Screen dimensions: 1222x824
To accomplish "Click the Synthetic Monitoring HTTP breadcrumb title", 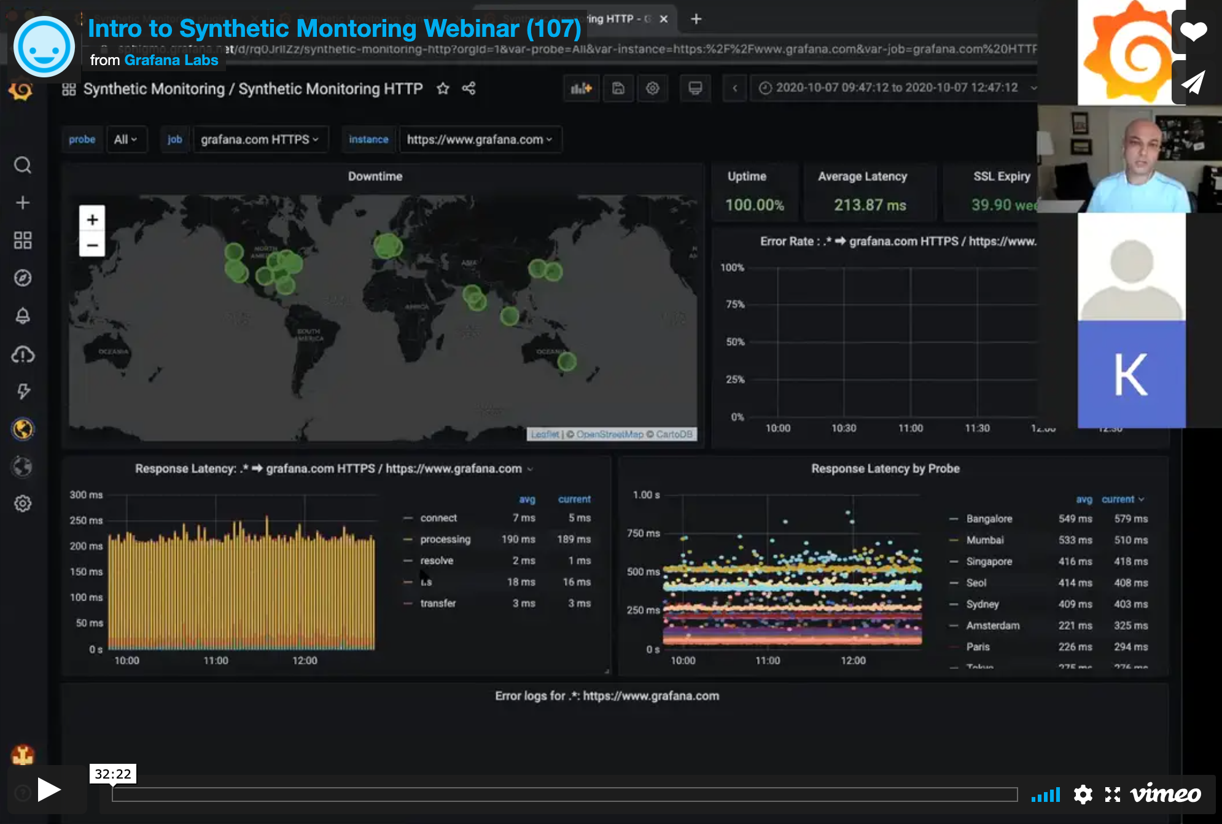I will [330, 89].
